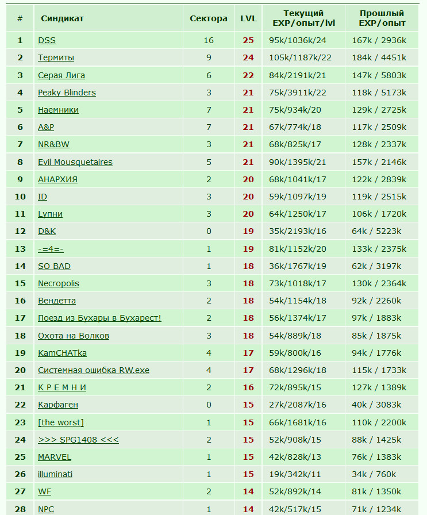Open Поезд из Бухары в Бухарест! link

coord(99,318)
